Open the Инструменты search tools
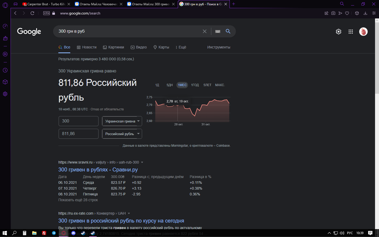 [219, 47]
